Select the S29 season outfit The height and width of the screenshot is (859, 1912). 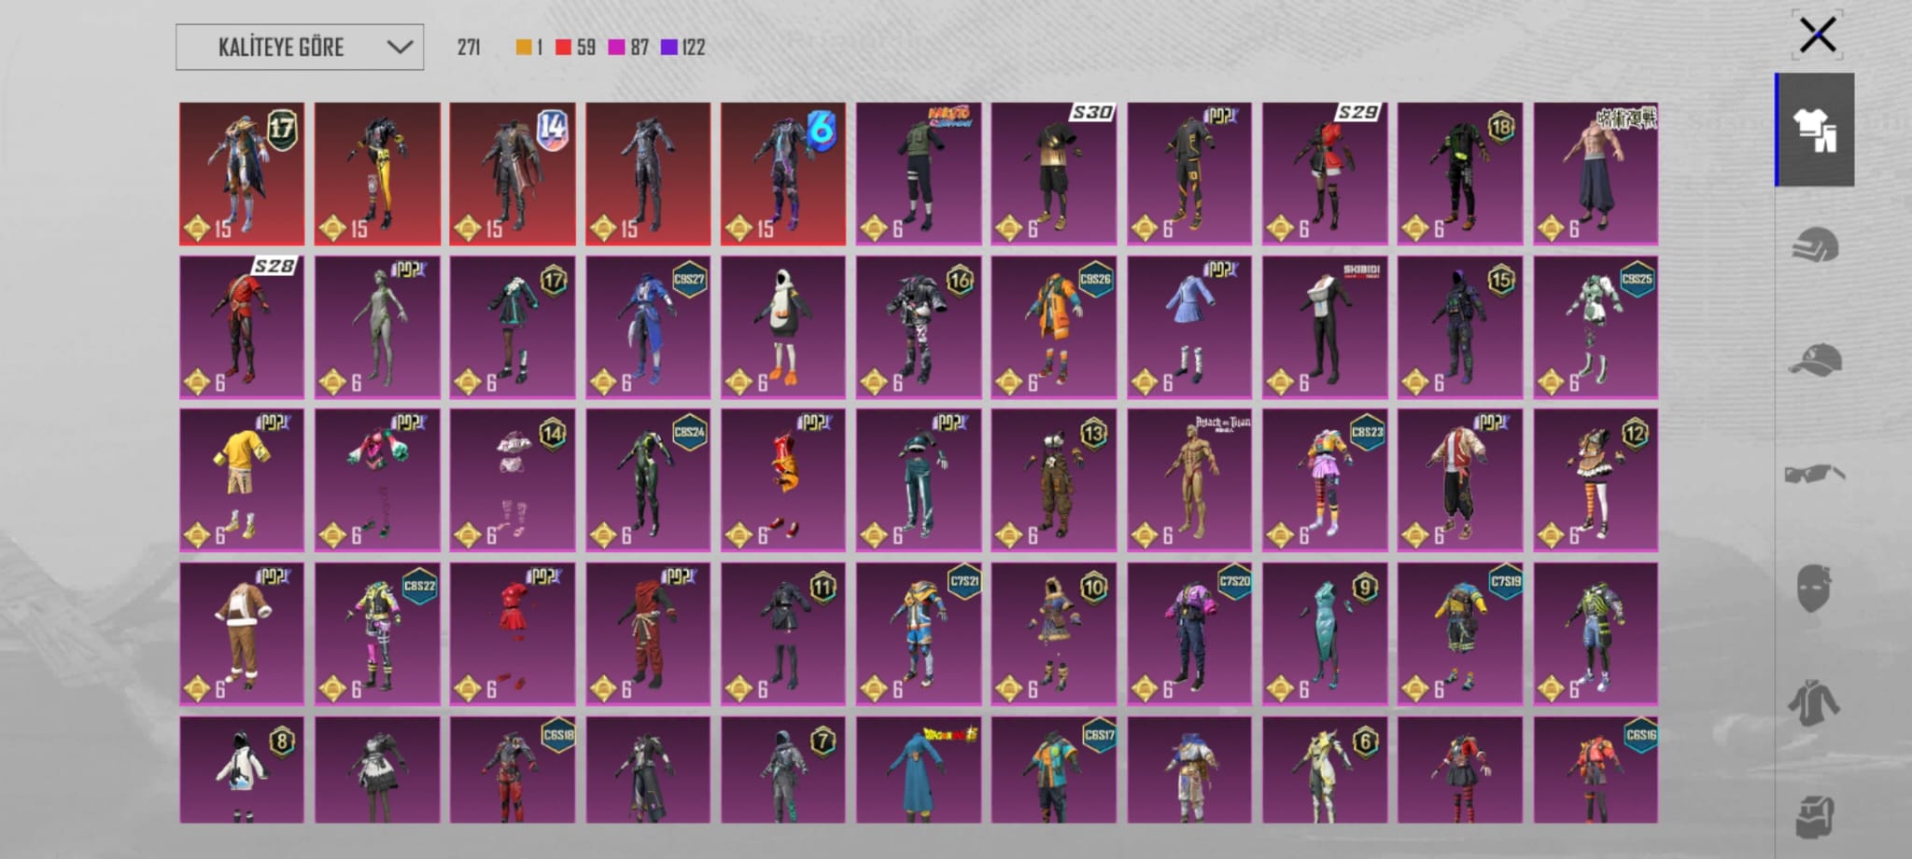pos(1325,173)
